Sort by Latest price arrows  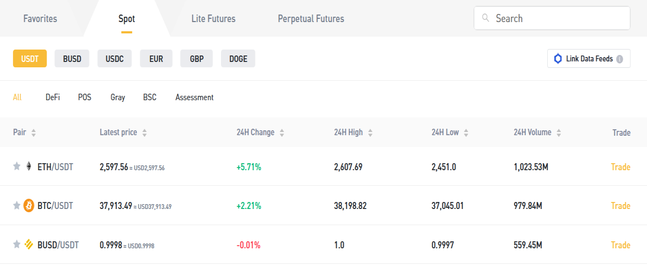pos(144,132)
